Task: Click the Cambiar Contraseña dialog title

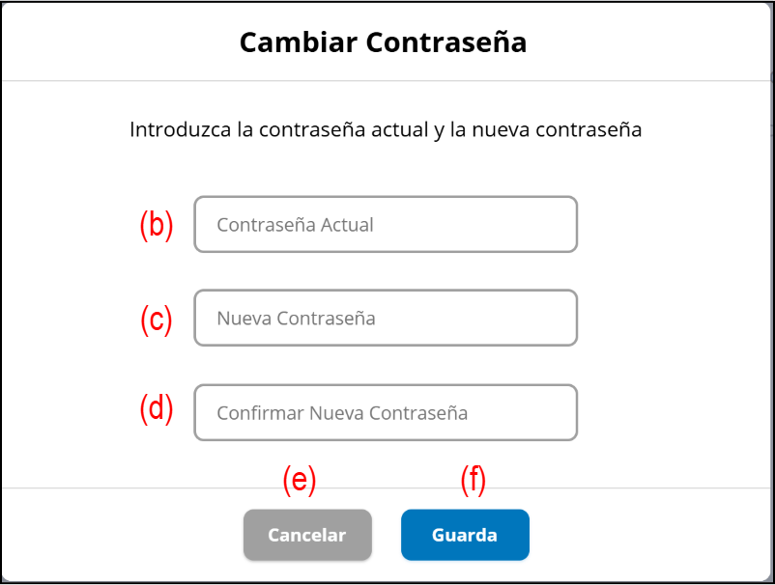Action: point(383,42)
